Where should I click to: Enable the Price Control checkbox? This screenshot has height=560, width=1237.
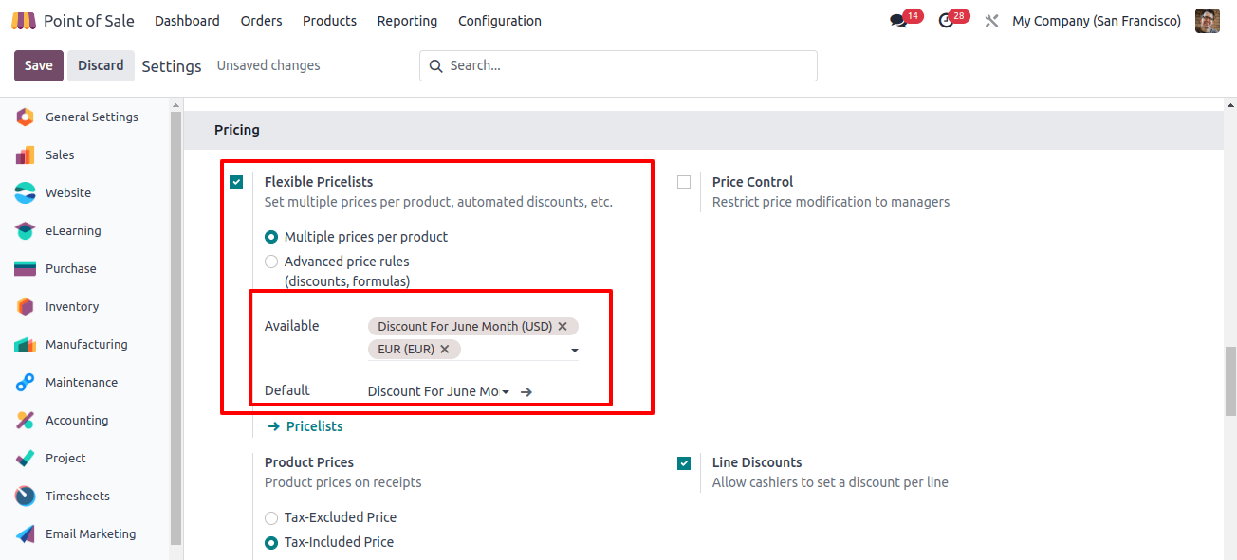(x=684, y=182)
